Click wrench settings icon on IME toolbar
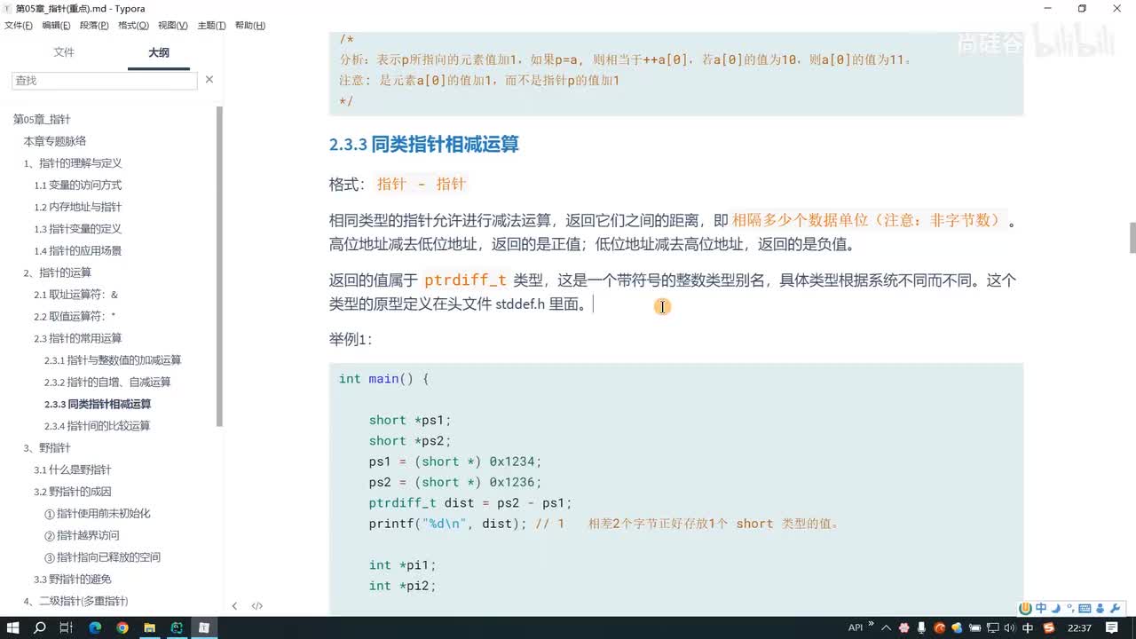This screenshot has width=1136, height=639. pos(1115,608)
